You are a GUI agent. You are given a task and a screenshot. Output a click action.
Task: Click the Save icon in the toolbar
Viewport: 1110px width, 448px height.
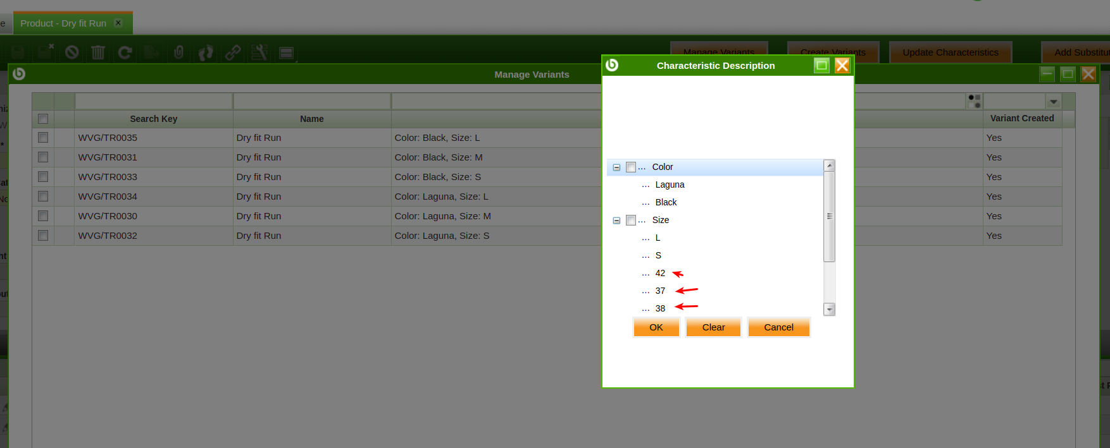point(18,52)
